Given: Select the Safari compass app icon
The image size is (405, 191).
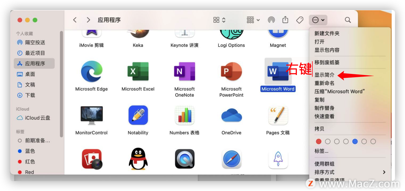Looking at the screenshot, I should pyautogui.click(x=231, y=159).
